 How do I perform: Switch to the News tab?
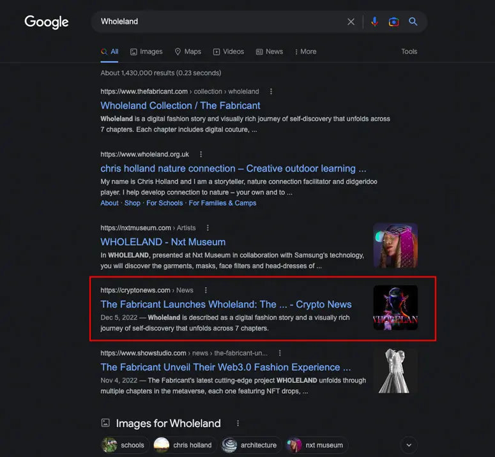(x=270, y=52)
